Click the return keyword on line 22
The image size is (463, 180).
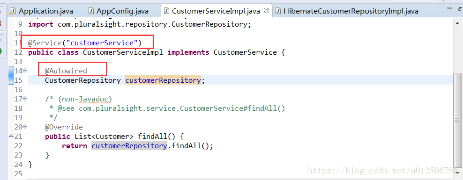tap(75, 146)
